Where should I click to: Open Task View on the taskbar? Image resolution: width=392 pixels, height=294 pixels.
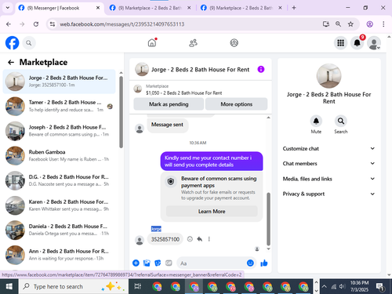[138, 286]
